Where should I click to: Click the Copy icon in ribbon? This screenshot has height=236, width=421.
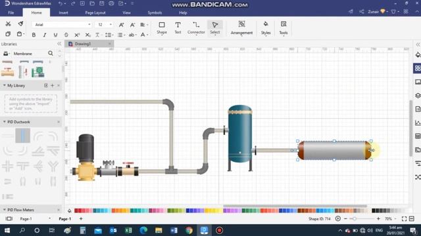click(x=8, y=34)
